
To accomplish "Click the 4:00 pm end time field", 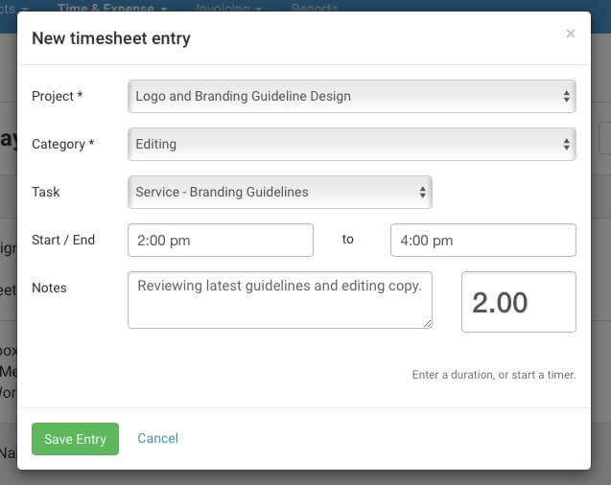I will [x=482, y=241].
